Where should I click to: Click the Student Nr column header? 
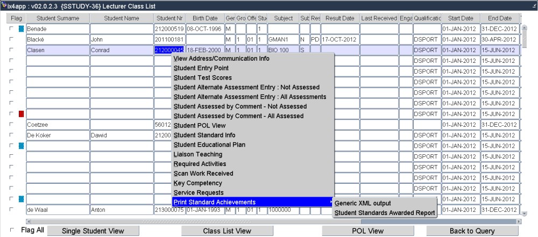(169, 18)
